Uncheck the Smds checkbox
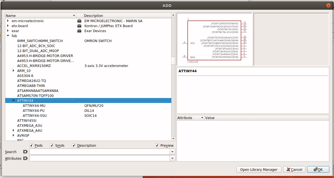This screenshot has height=178, width=334. tap(52, 145)
